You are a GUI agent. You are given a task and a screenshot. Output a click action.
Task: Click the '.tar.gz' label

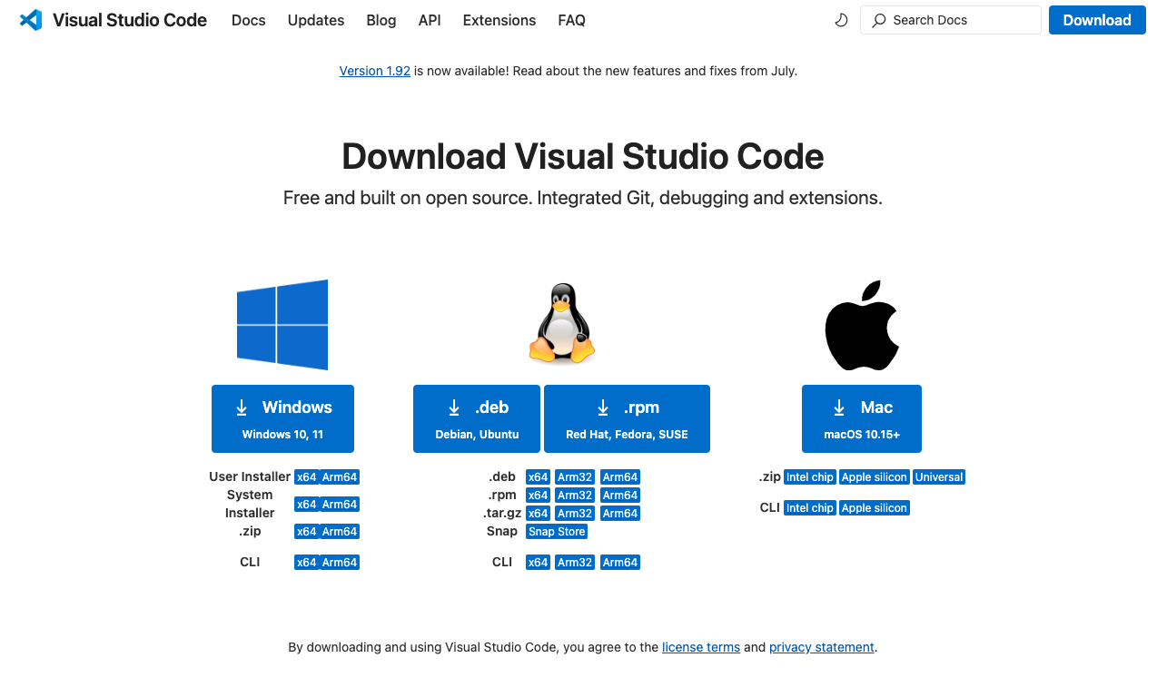(x=502, y=513)
